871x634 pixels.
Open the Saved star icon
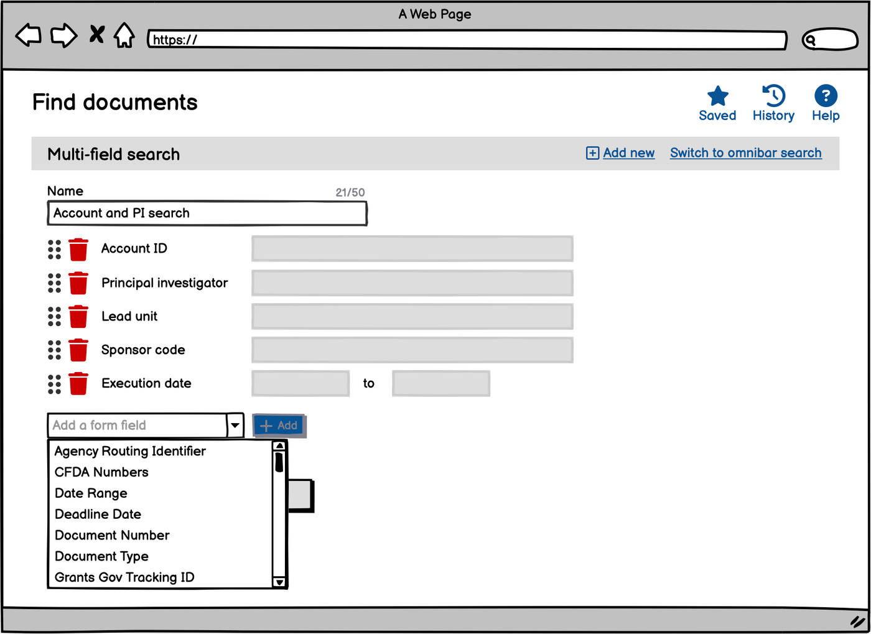[x=717, y=96]
